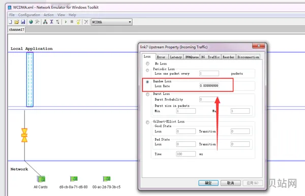Stop emulation with the gray square icon
Screen dimensions: 305x196
(72, 22)
